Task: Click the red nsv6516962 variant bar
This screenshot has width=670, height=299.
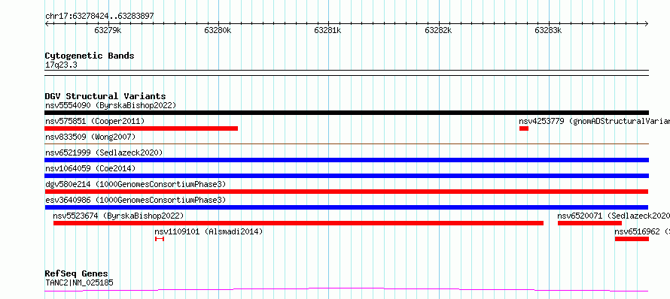Action: click(x=632, y=239)
